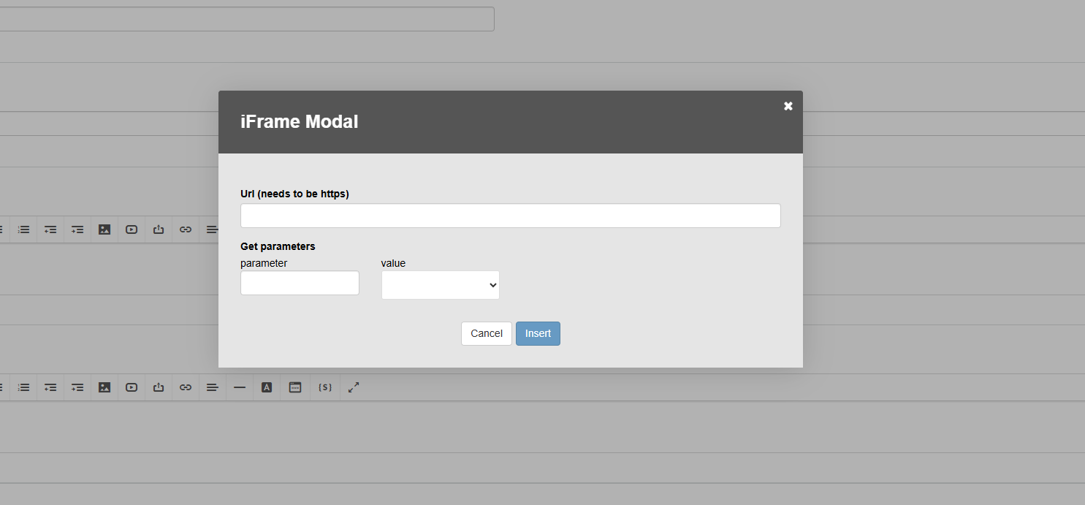Screen dimensions: 1085x505
Task: Click the parameter name text field
Action: 300,283
